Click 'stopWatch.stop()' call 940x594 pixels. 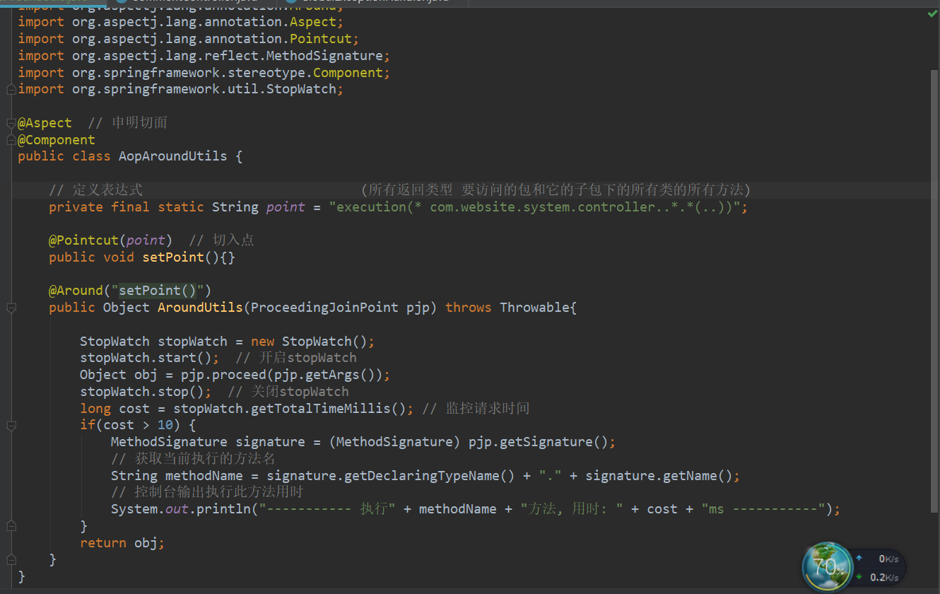(142, 392)
